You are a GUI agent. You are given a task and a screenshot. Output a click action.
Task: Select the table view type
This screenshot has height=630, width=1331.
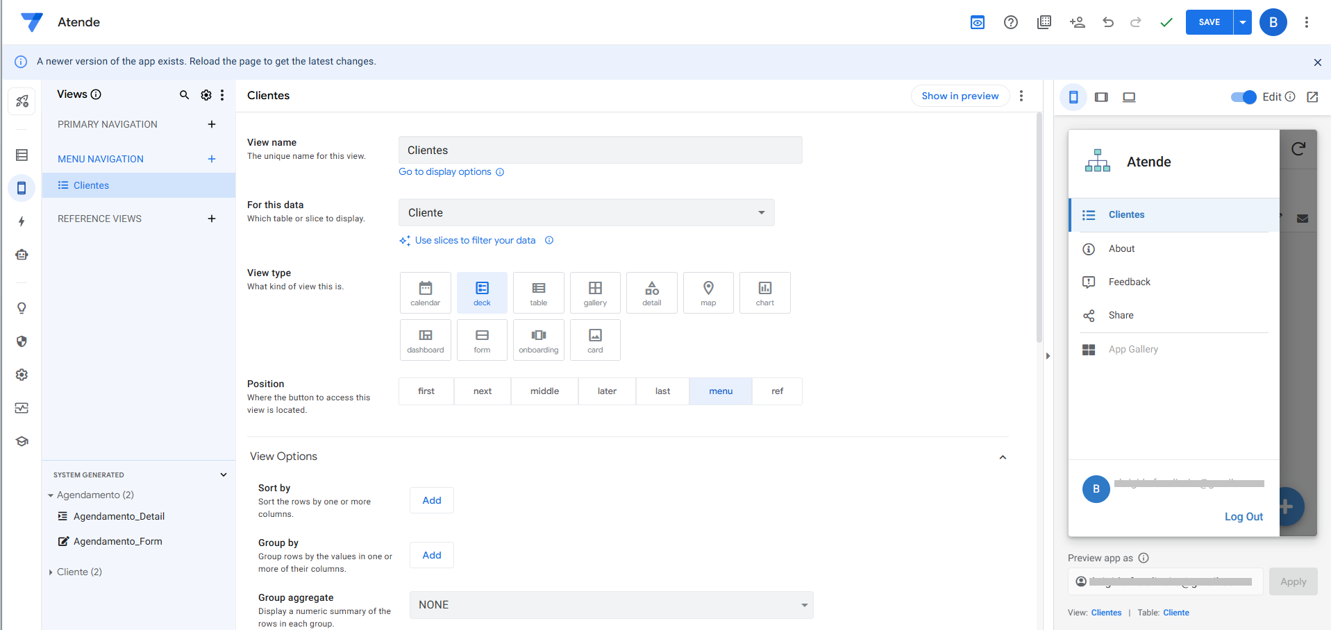tap(538, 293)
